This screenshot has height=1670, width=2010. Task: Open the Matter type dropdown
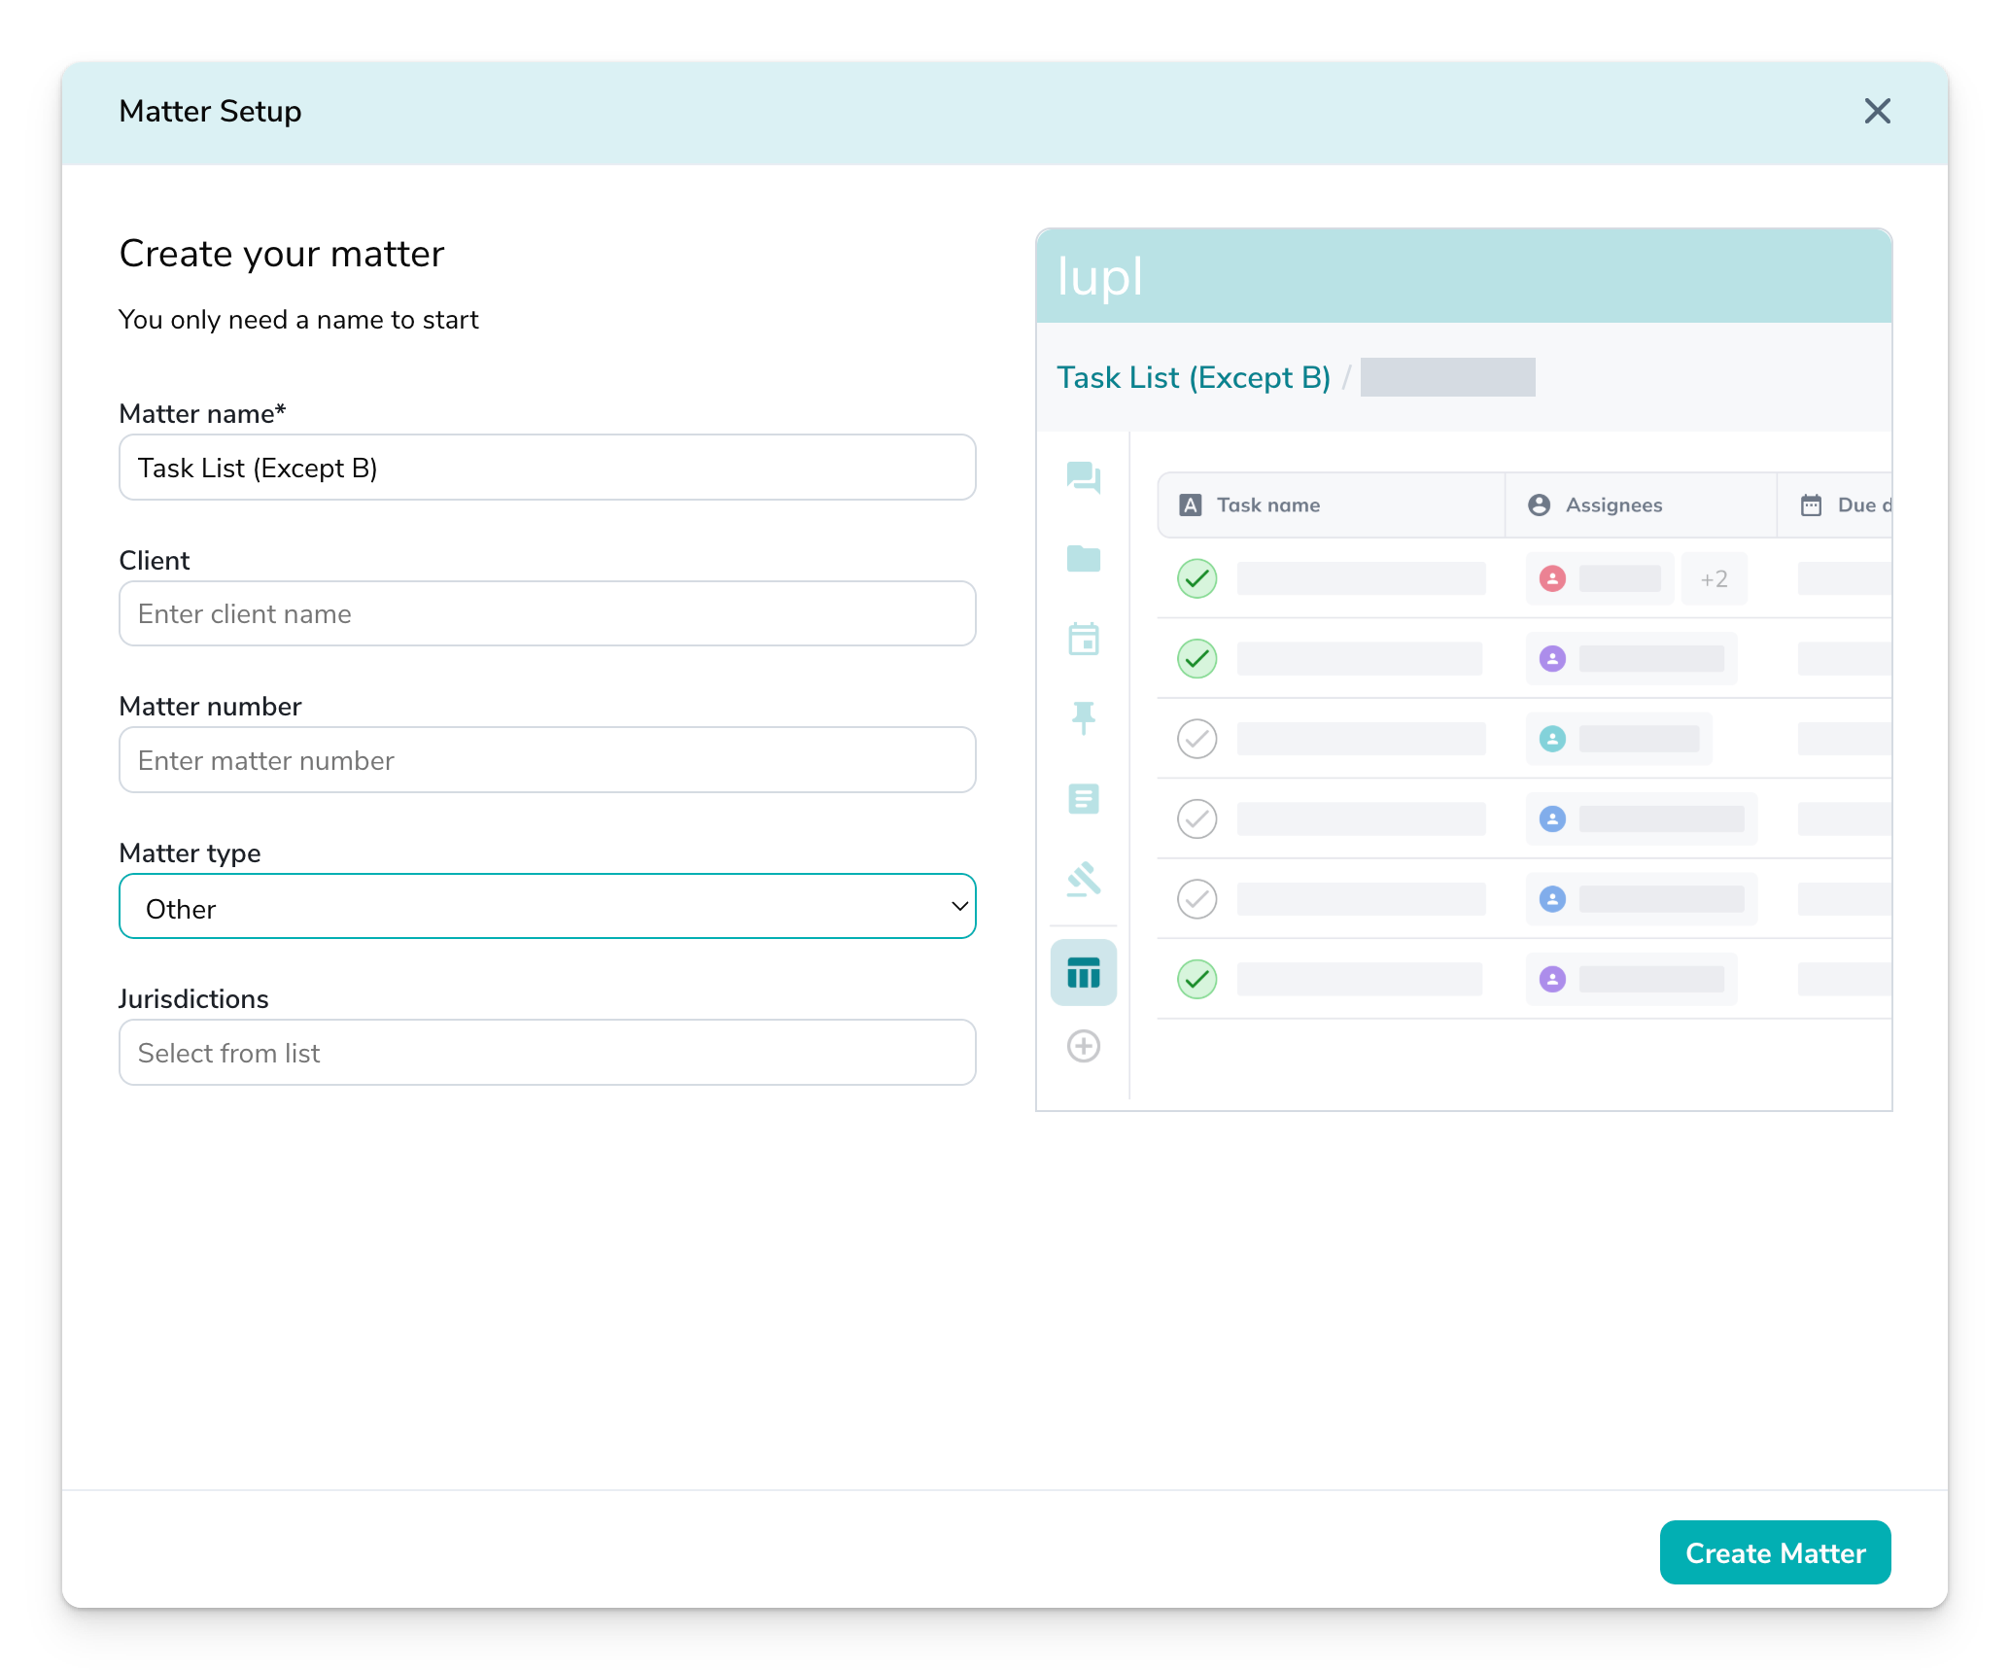(x=547, y=907)
